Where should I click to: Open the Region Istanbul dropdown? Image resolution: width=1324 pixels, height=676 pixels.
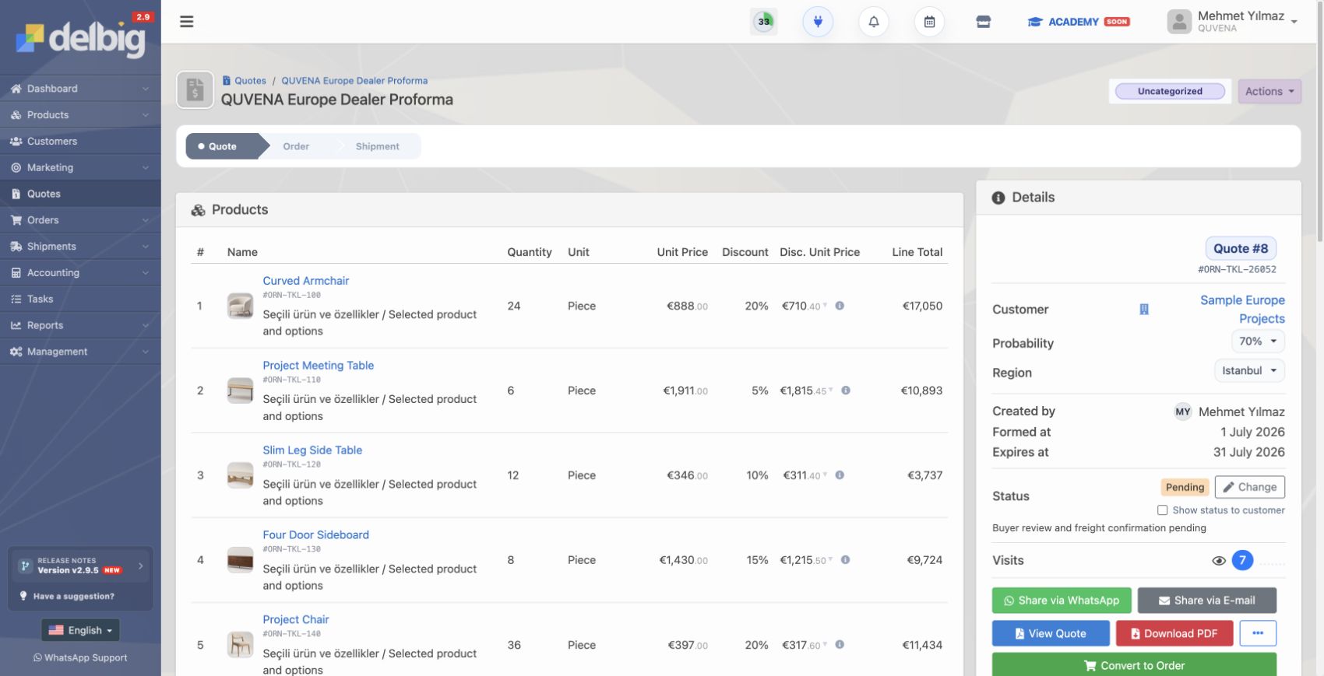[x=1249, y=371]
